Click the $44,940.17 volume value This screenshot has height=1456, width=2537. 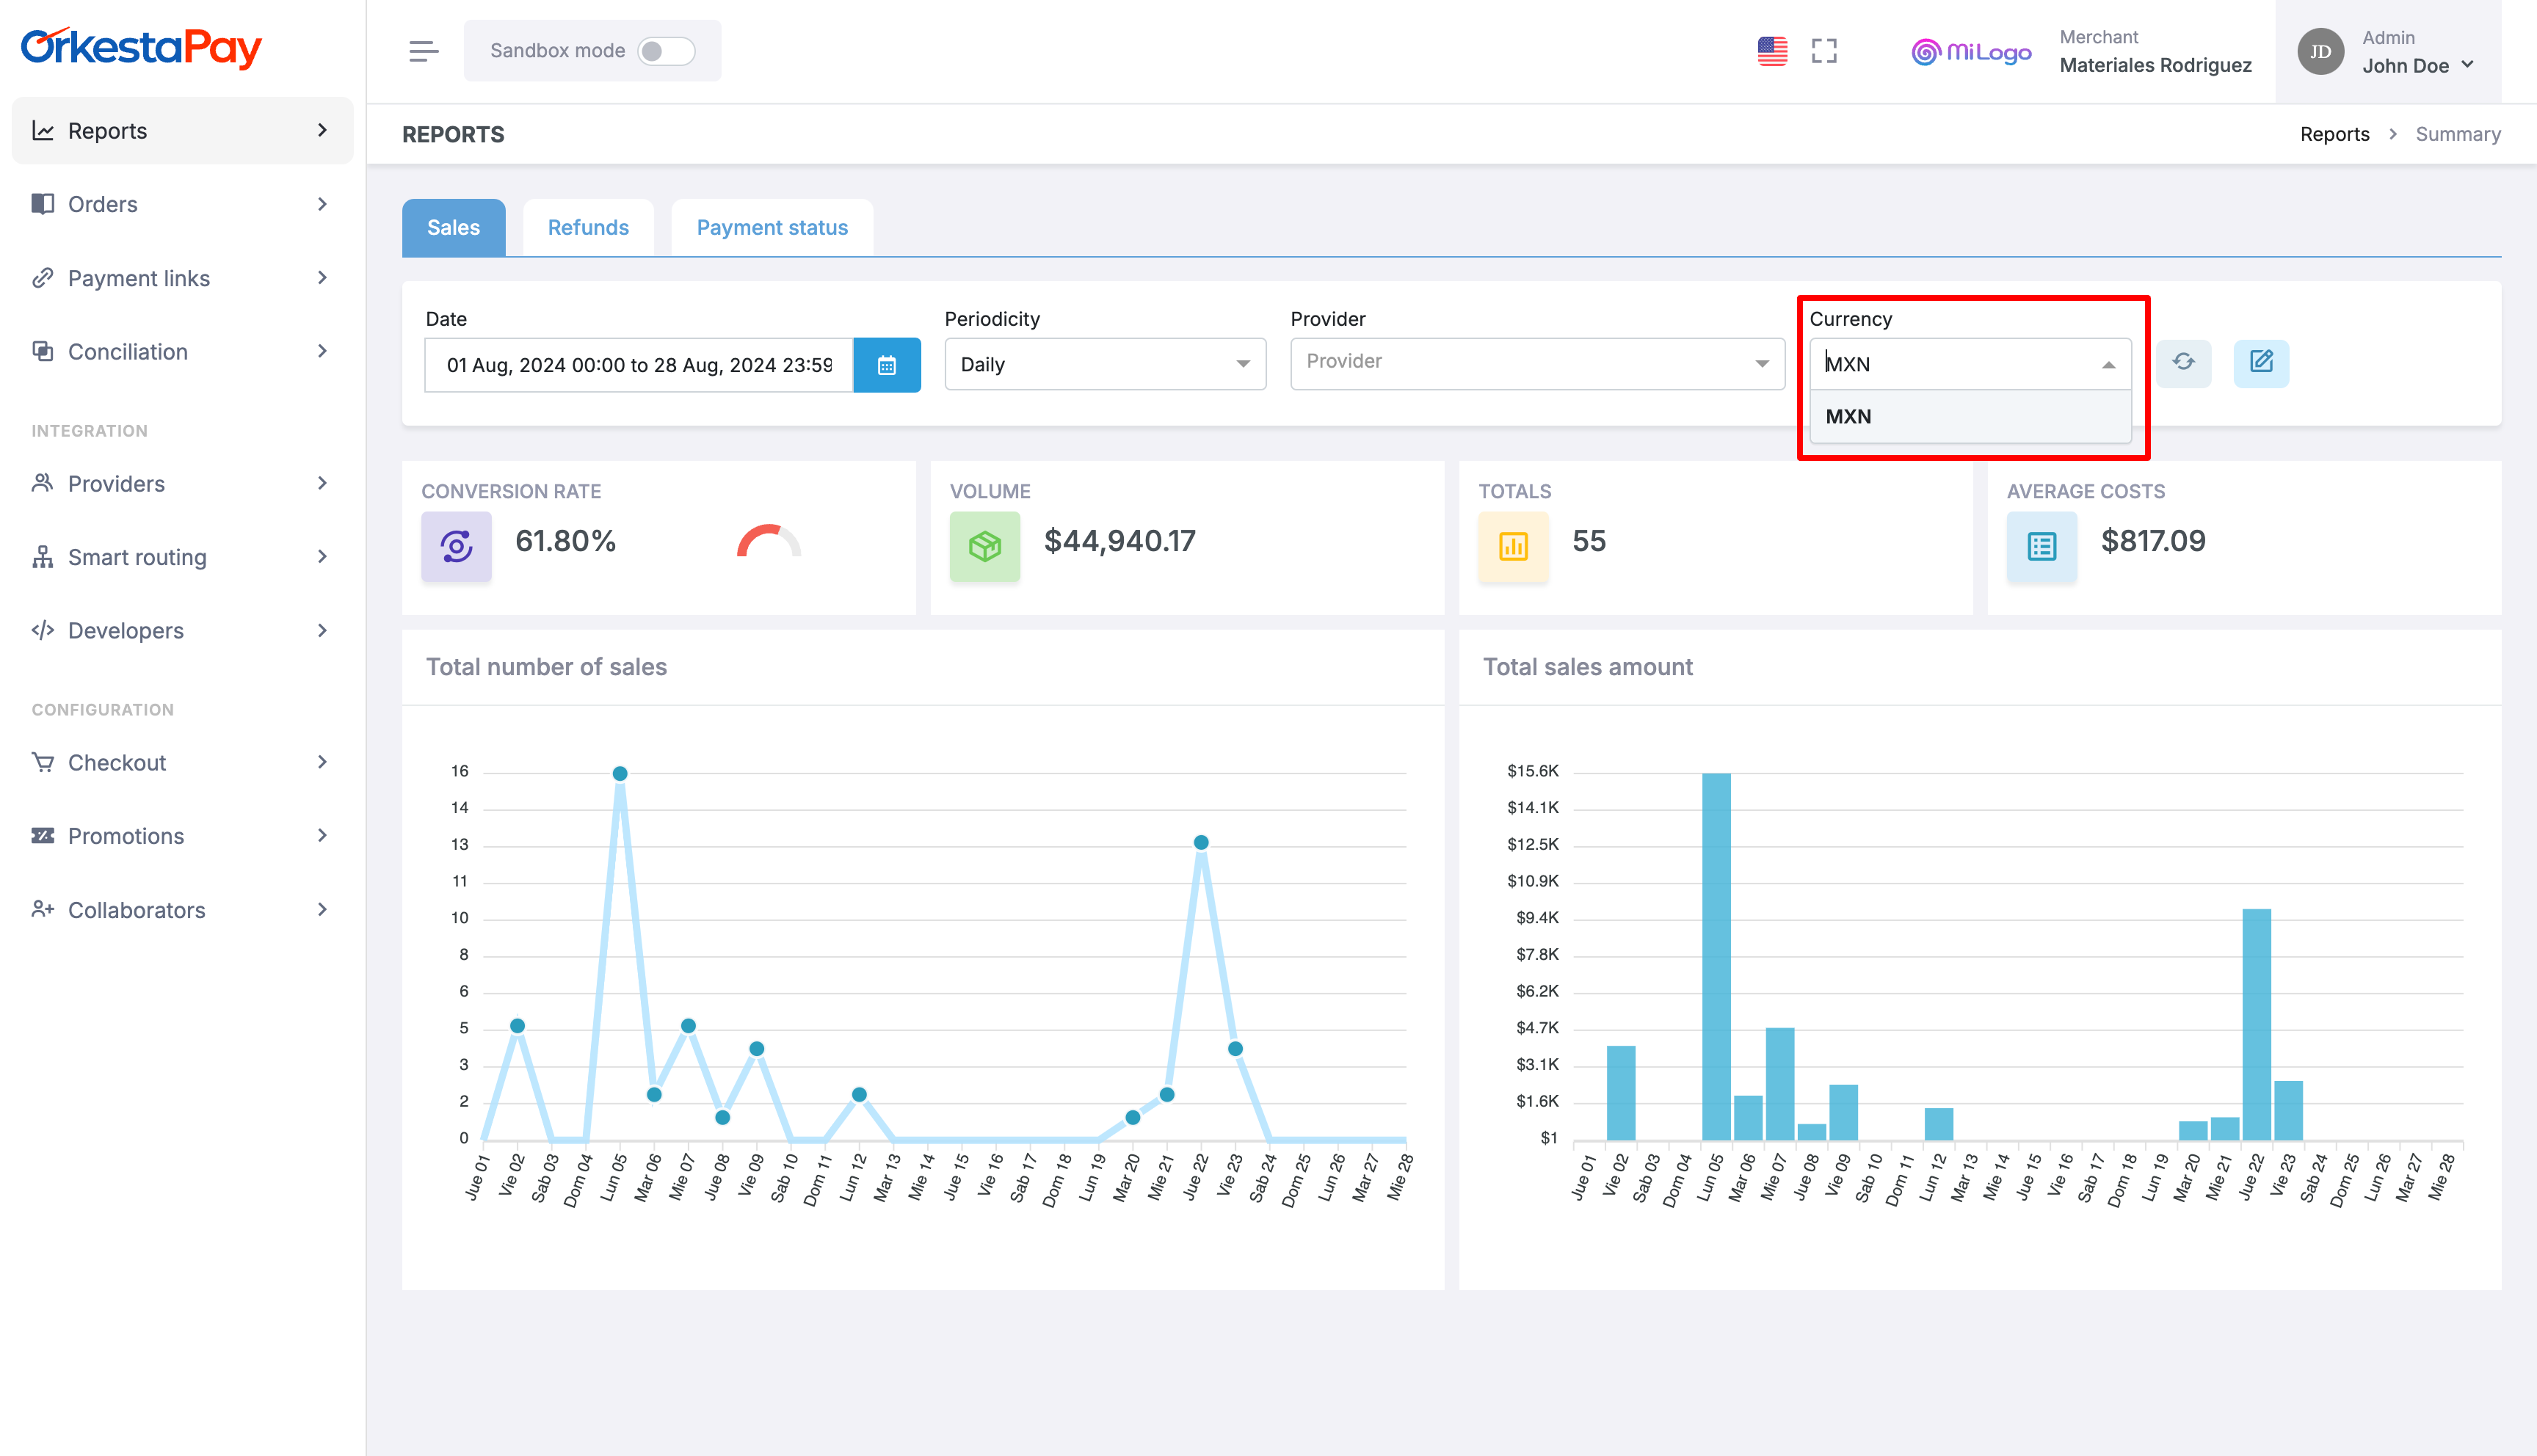(x=1120, y=541)
